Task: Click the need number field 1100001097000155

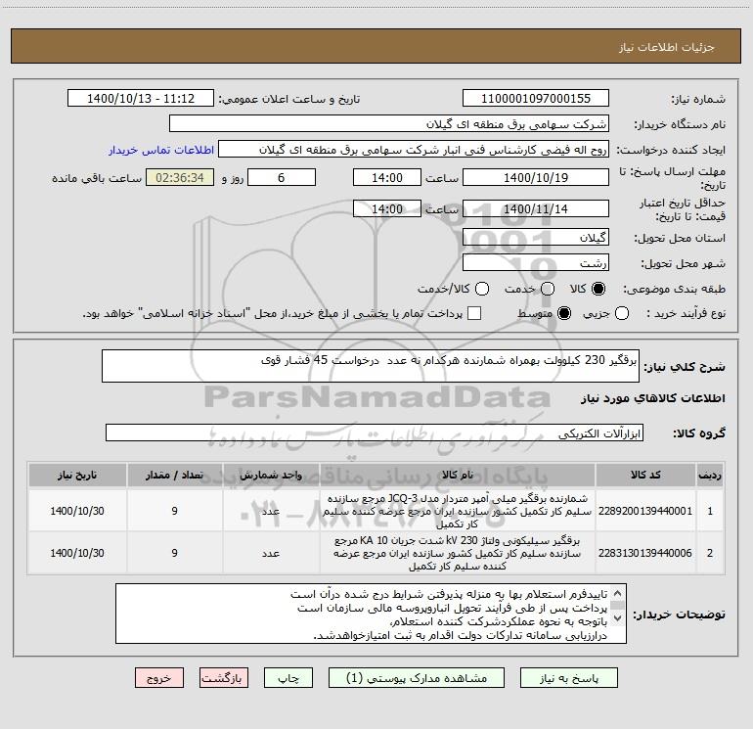Action: 536,98
